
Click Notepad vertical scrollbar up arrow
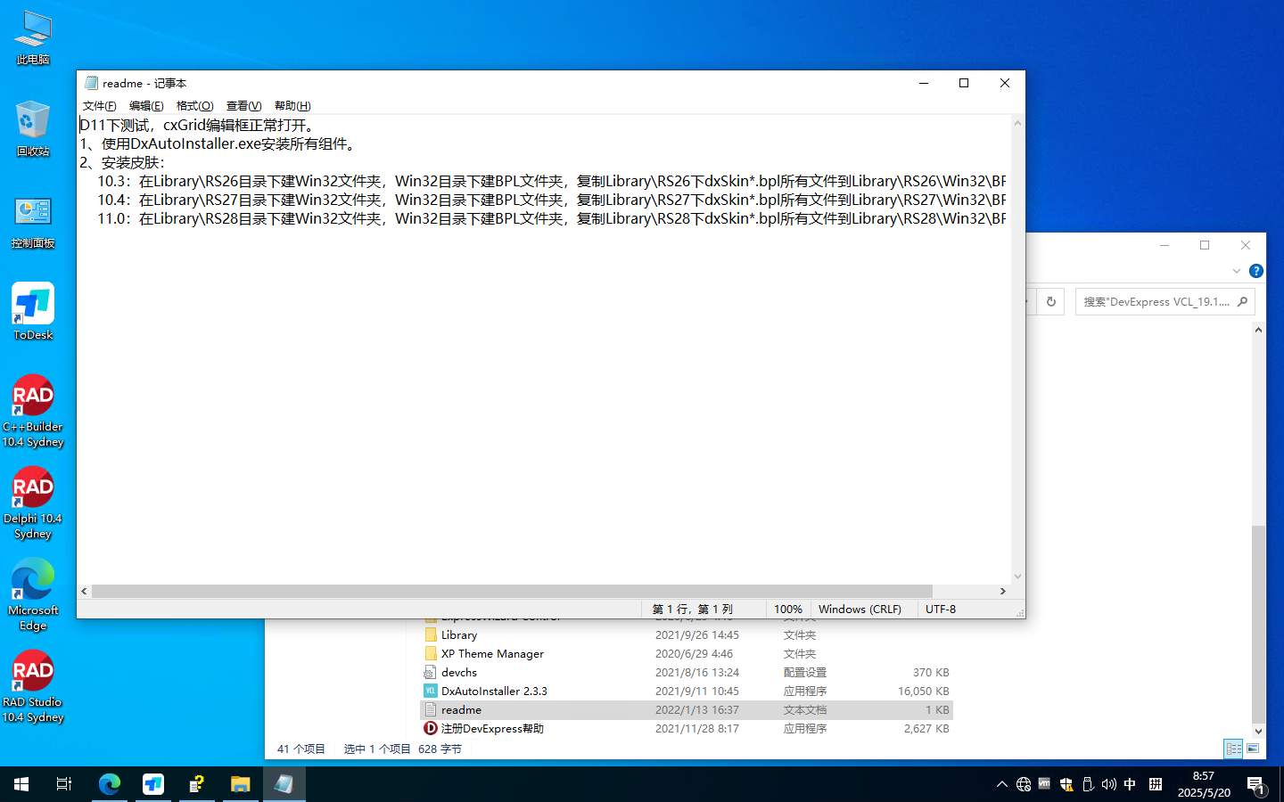click(1017, 123)
